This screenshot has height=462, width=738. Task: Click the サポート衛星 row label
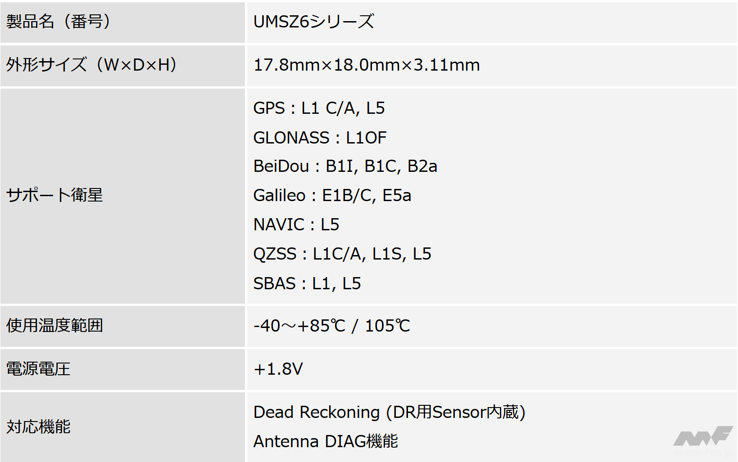pyautogui.click(x=54, y=195)
